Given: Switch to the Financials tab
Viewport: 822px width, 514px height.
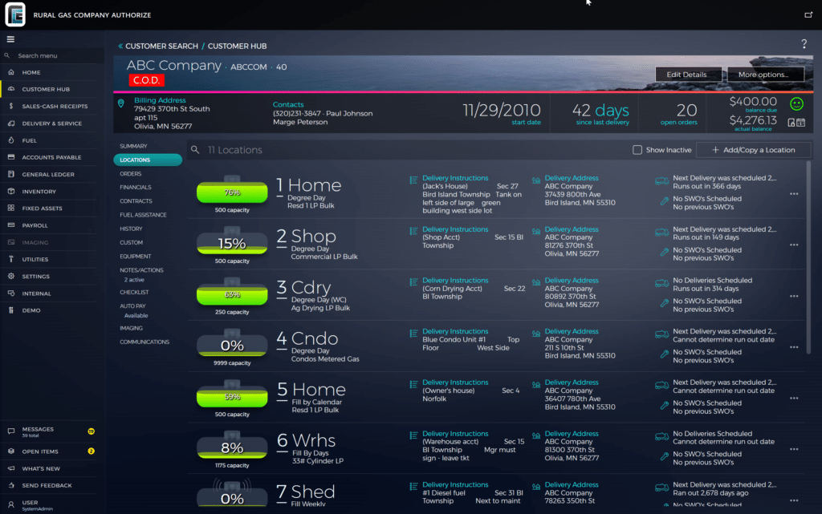Looking at the screenshot, I should point(136,188).
